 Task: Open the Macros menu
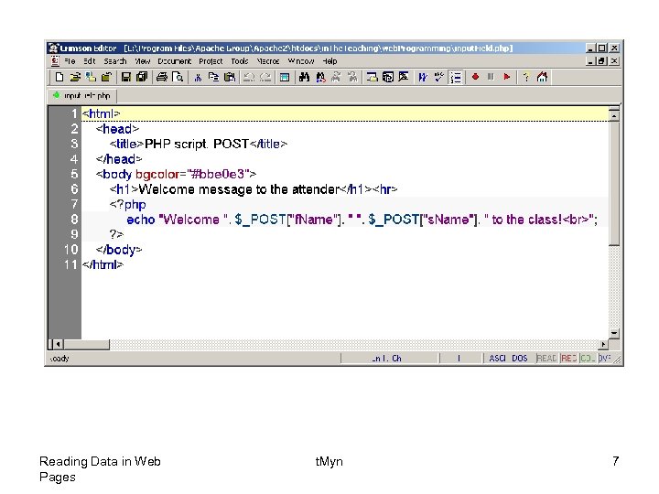[268, 61]
